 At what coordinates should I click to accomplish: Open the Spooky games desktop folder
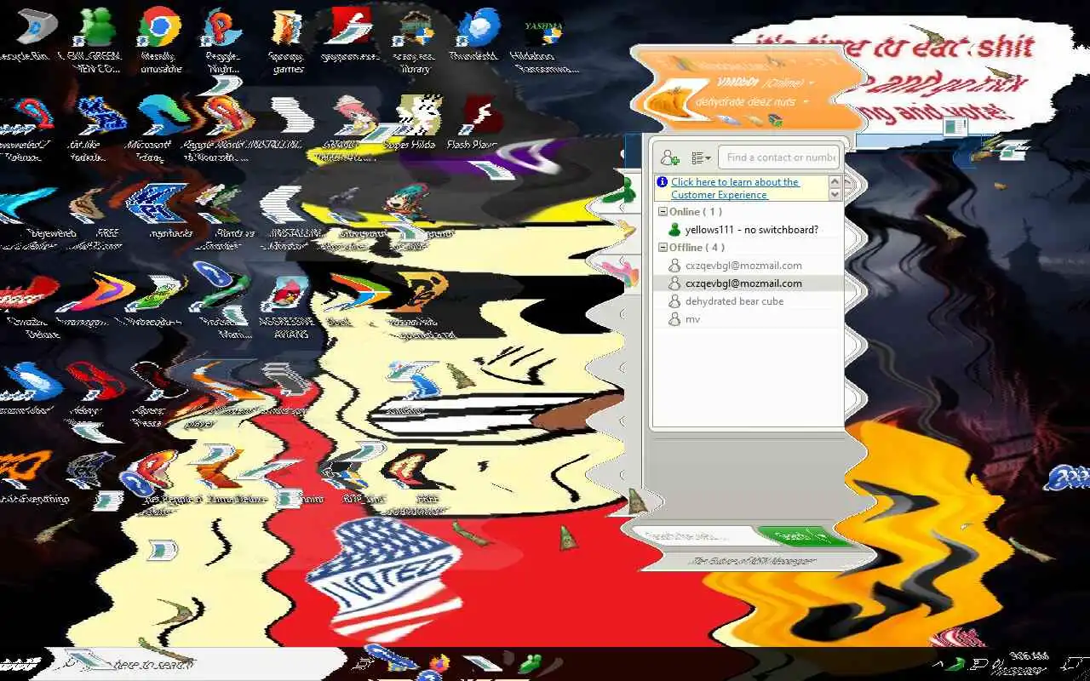[288, 40]
